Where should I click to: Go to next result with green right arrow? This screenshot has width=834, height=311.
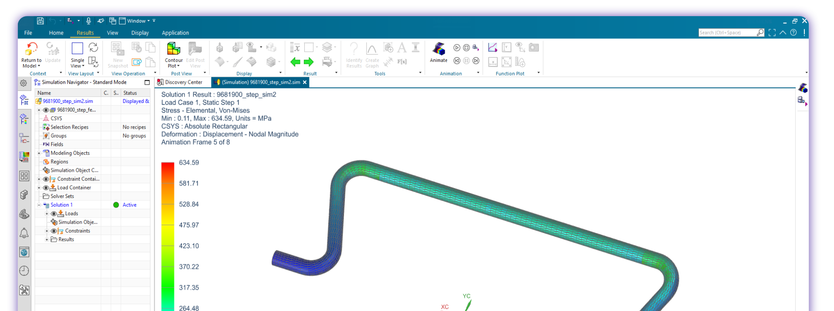[309, 62]
